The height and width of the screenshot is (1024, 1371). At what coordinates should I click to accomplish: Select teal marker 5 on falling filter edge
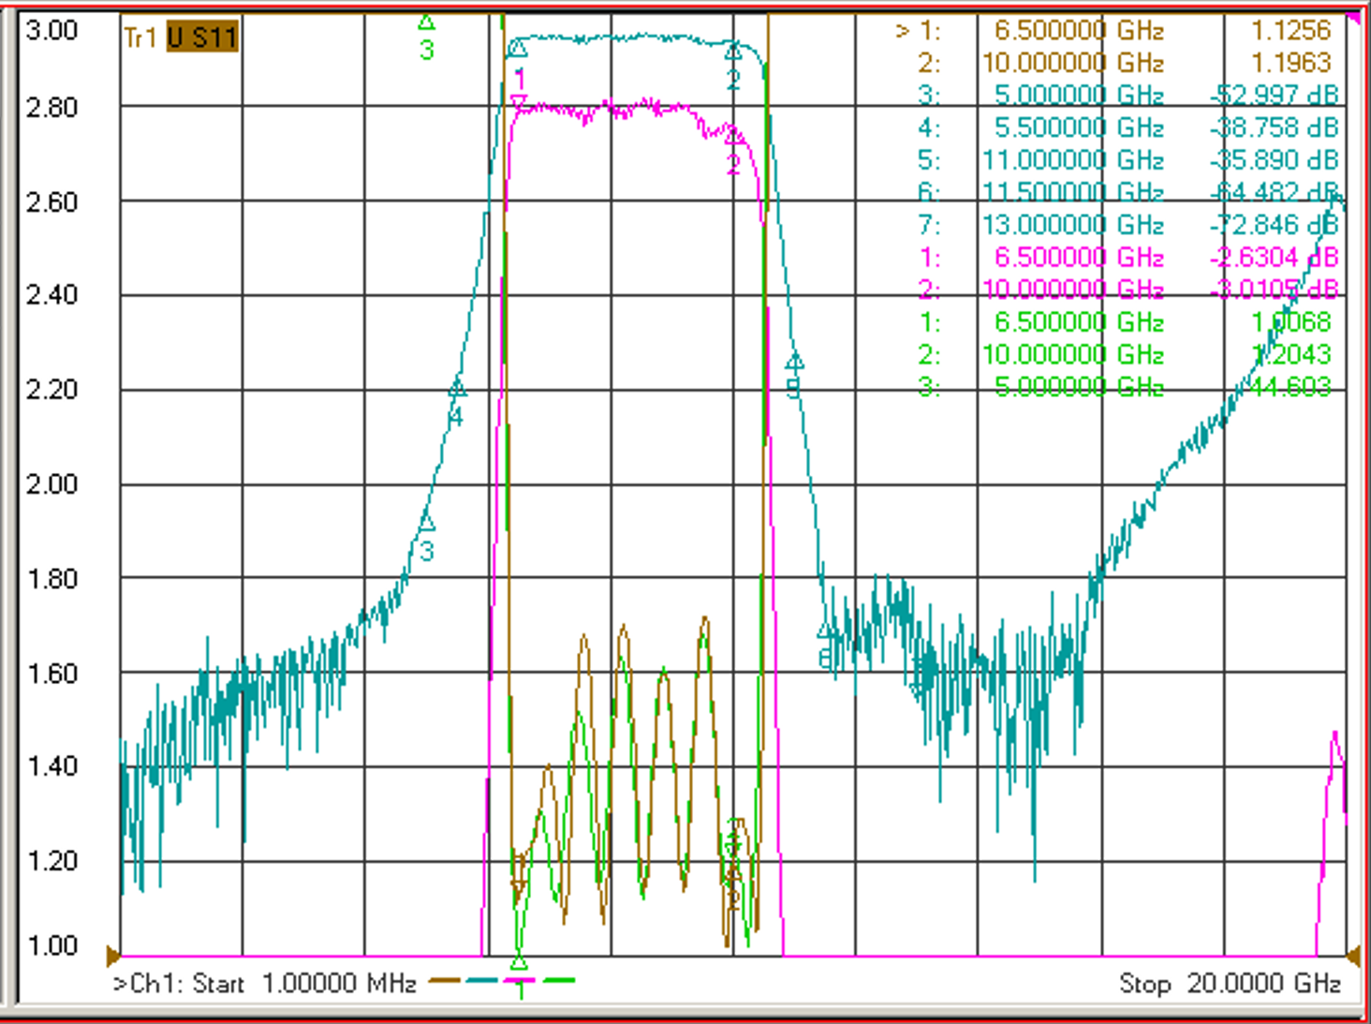[x=794, y=361]
